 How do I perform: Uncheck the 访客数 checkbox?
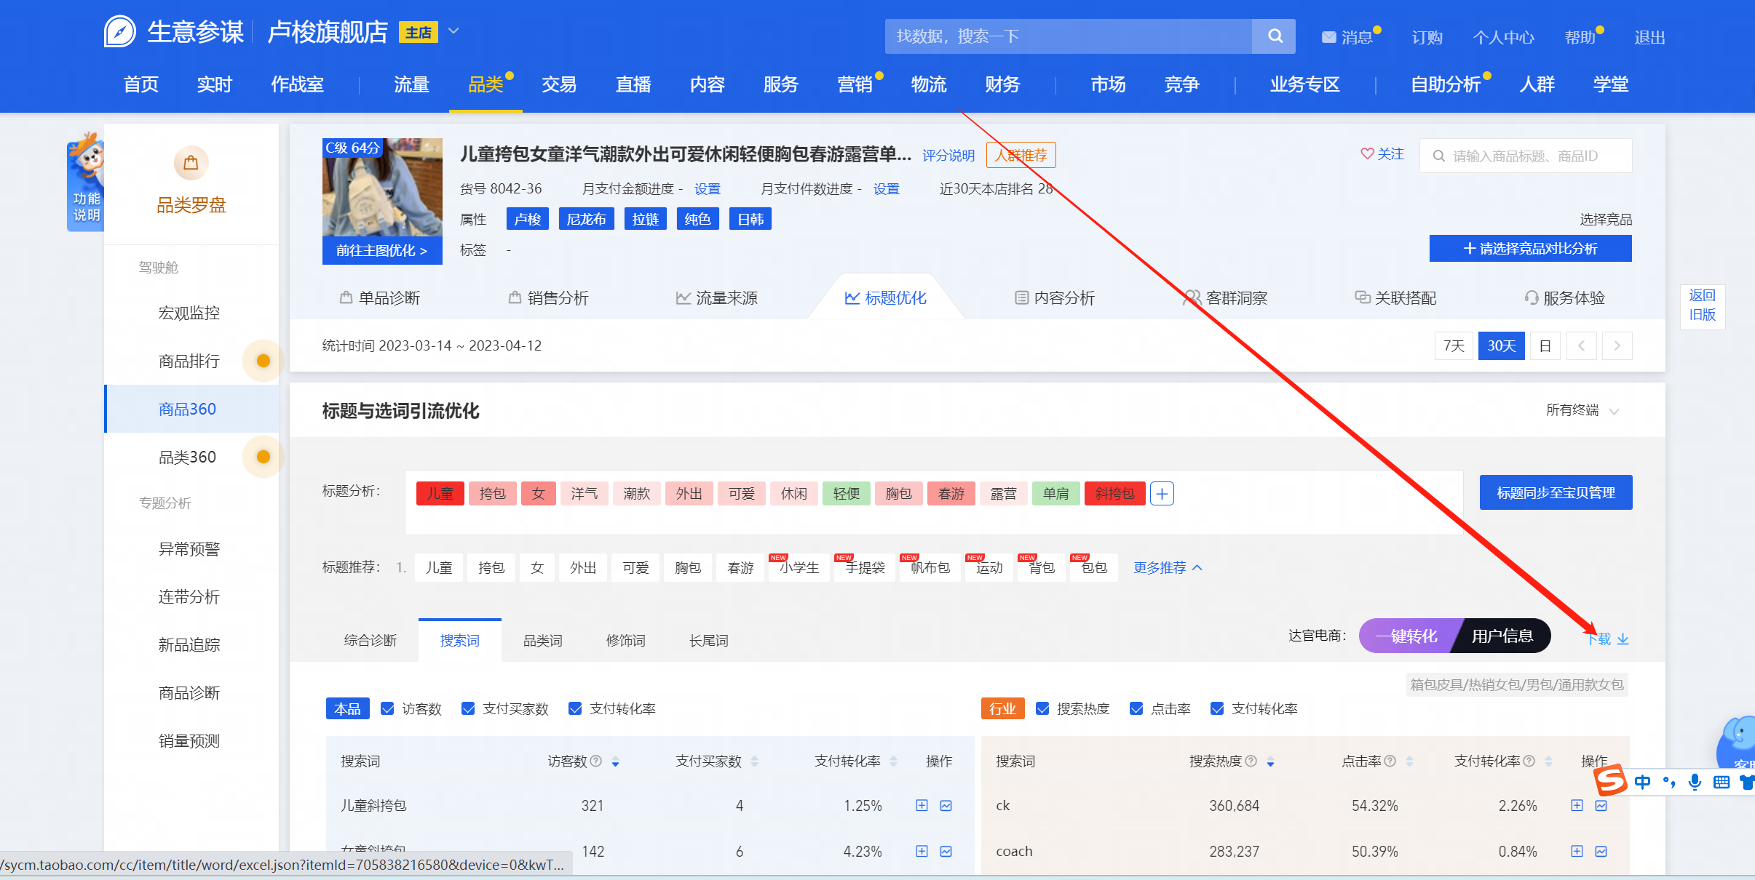388,708
